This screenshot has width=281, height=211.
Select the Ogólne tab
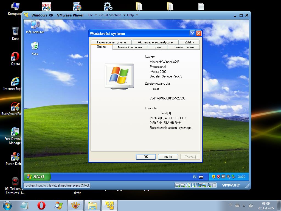tap(102, 47)
